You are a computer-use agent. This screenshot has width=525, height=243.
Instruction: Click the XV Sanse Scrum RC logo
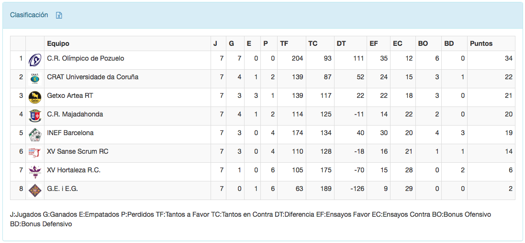(35, 153)
